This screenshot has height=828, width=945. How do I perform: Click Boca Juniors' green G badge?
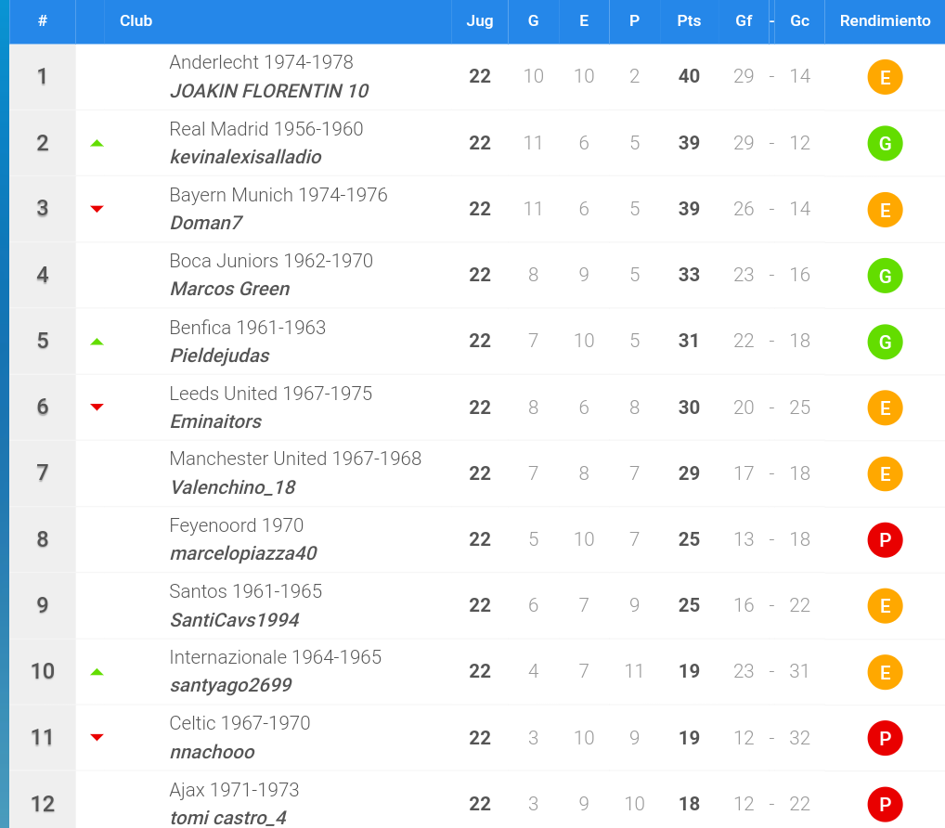(885, 276)
